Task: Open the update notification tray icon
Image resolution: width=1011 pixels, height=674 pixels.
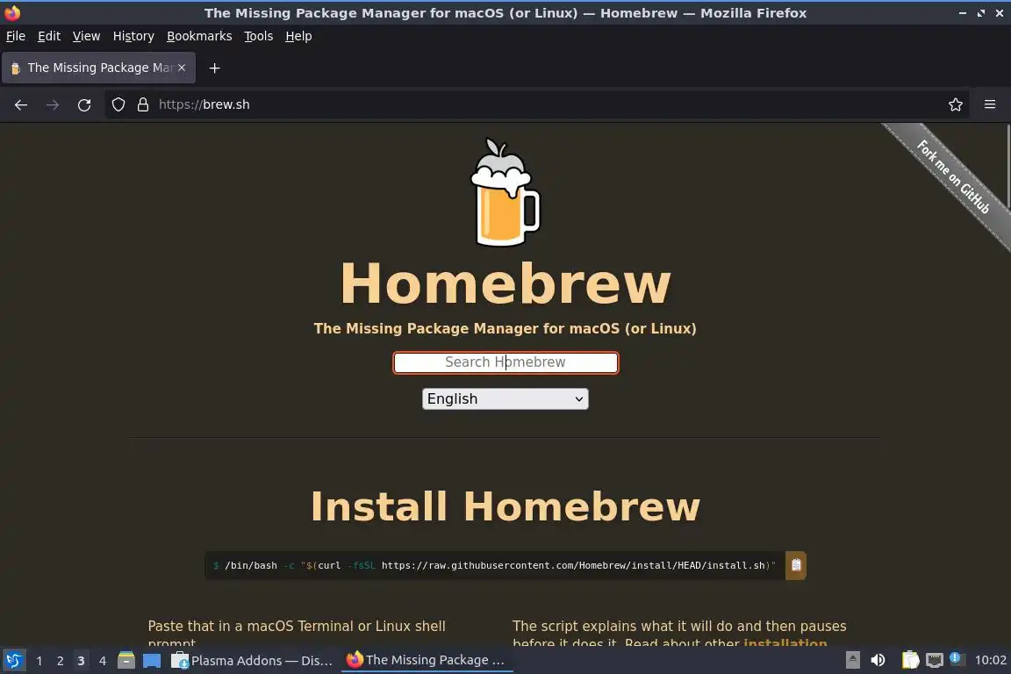Action: [957, 658]
